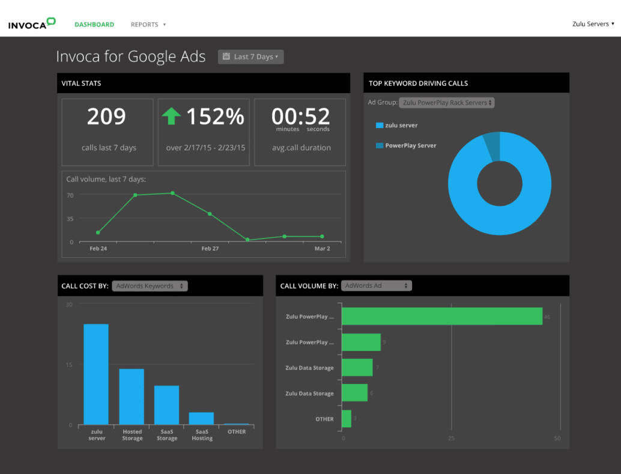This screenshot has width=621, height=474.
Task: Click the OTHER call volume bar
Action: (x=347, y=419)
